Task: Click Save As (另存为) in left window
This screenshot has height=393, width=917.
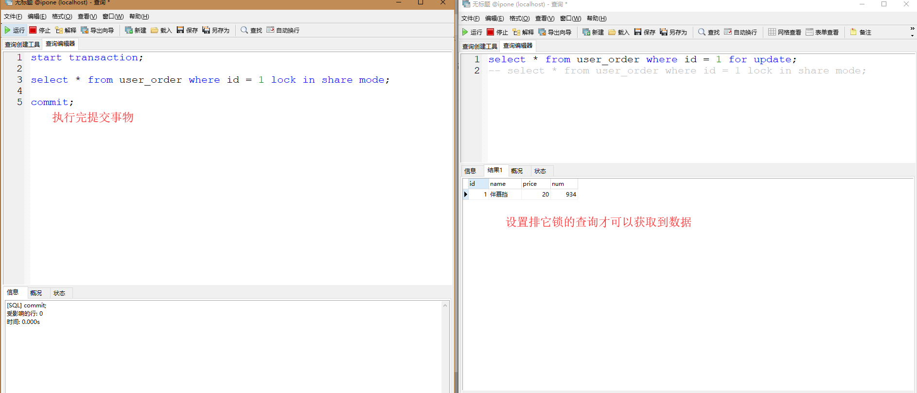Action: click(x=216, y=30)
